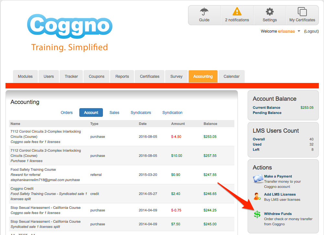Click the 2015-03-20 date cell
Screen dimensions: 324x235
[148, 175]
